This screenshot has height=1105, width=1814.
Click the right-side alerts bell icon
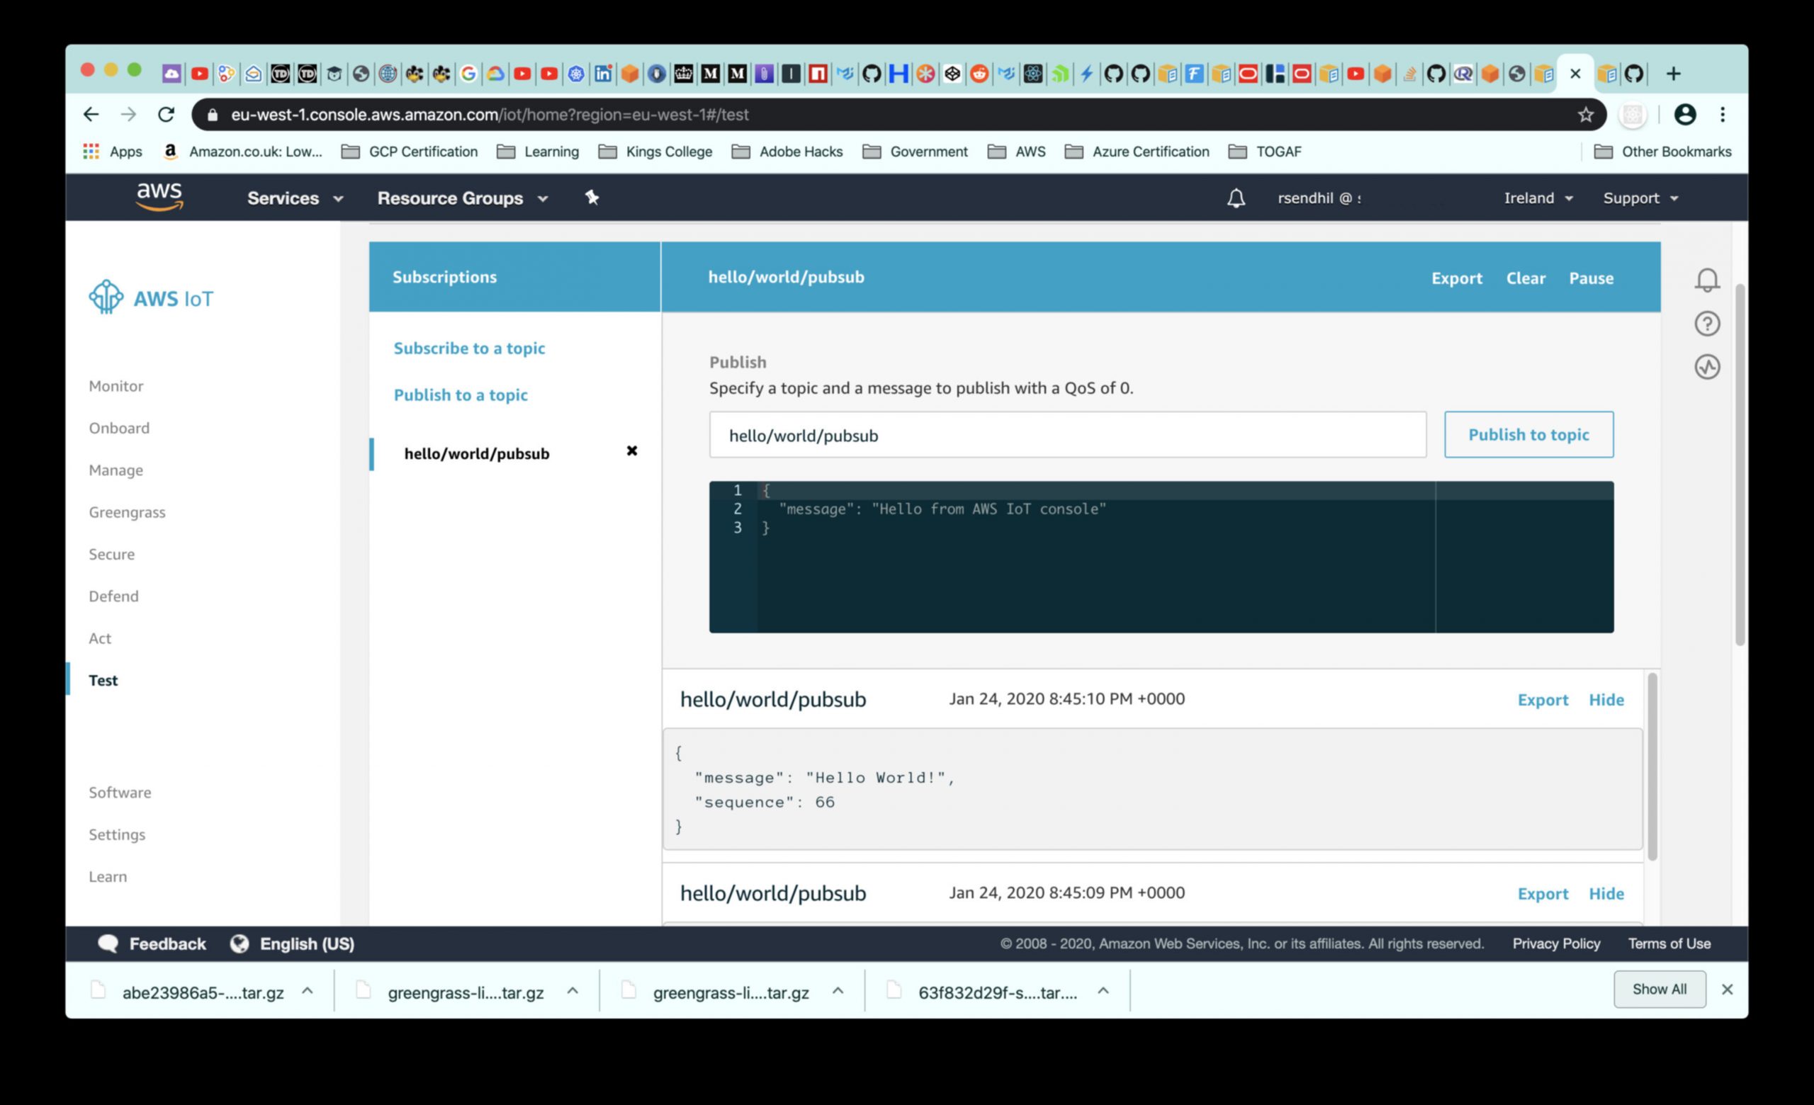tap(1706, 280)
